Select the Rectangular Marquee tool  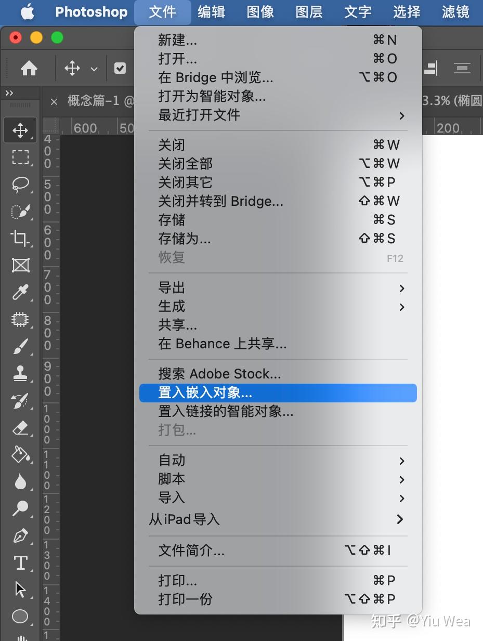(20, 157)
